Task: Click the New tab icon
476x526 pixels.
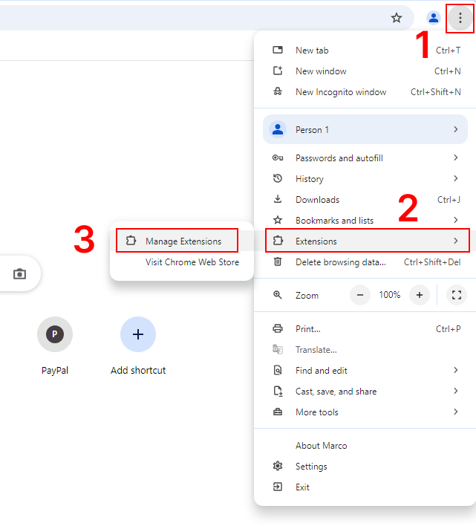Action: (278, 50)
